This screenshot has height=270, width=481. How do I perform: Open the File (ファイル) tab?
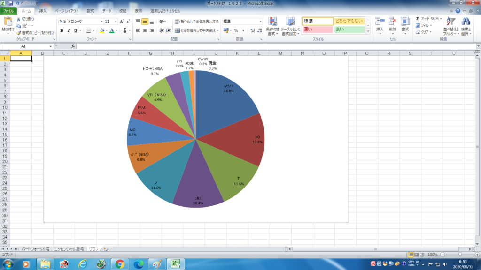pyautogui.click(x=8, y=11)
